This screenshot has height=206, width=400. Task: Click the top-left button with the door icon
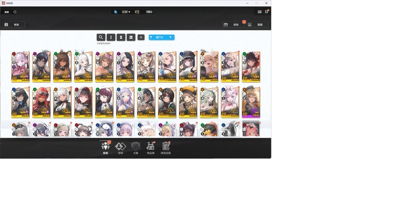(x=14, y=24)
